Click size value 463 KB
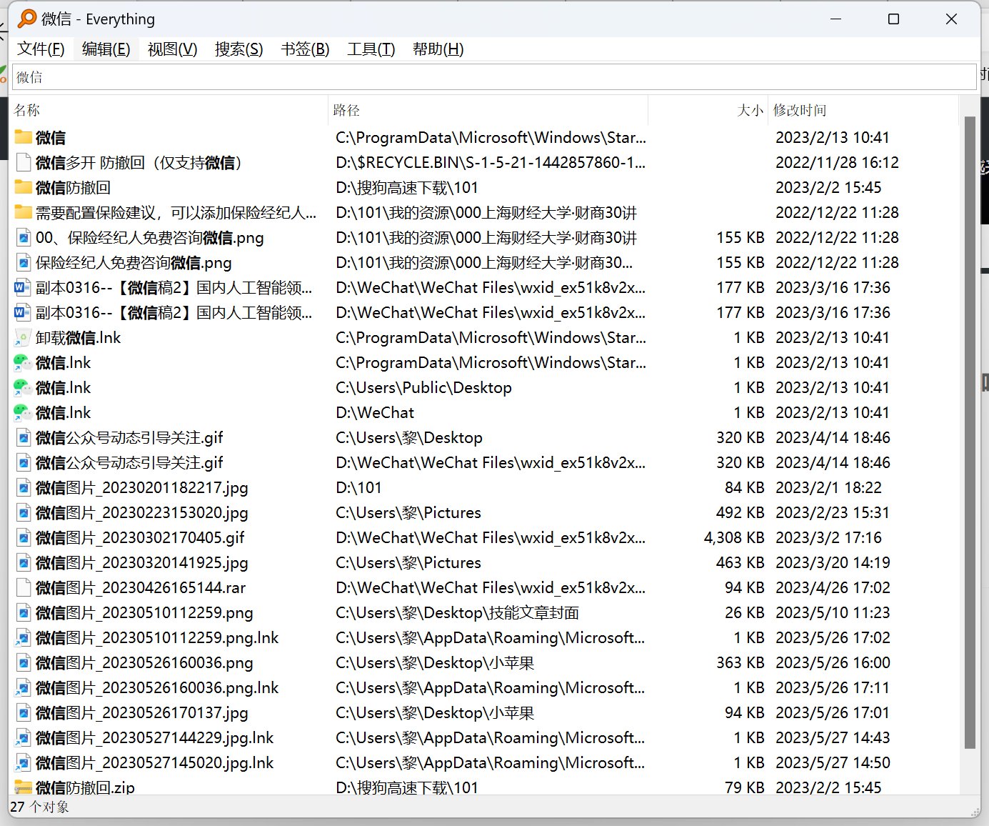Screen dimensions: 989x826 (x=741, y=562)
